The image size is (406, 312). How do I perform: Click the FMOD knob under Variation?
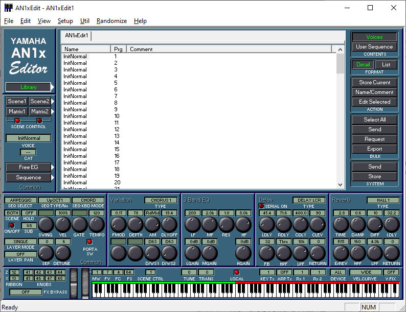click(x=119, y=224)
